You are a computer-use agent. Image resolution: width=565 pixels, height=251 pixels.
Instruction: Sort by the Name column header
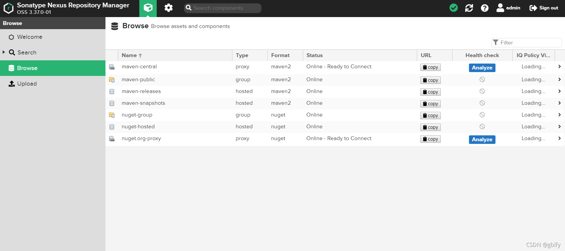[175, 55]
